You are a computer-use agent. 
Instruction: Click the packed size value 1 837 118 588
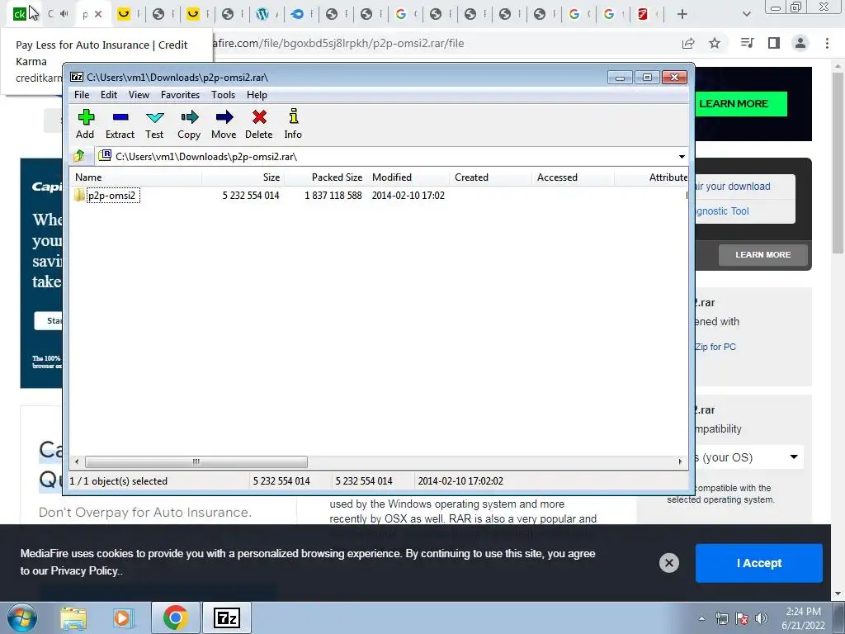tap(333, 196)
